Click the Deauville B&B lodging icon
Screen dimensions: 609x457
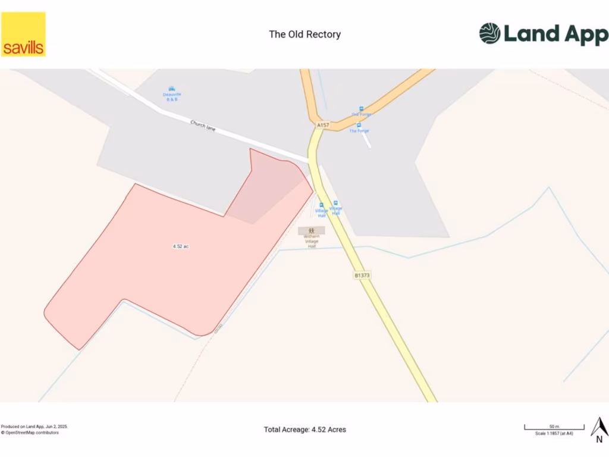172,89
